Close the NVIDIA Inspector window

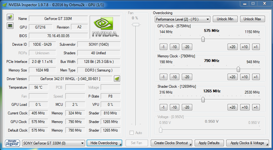coord(264,4)
